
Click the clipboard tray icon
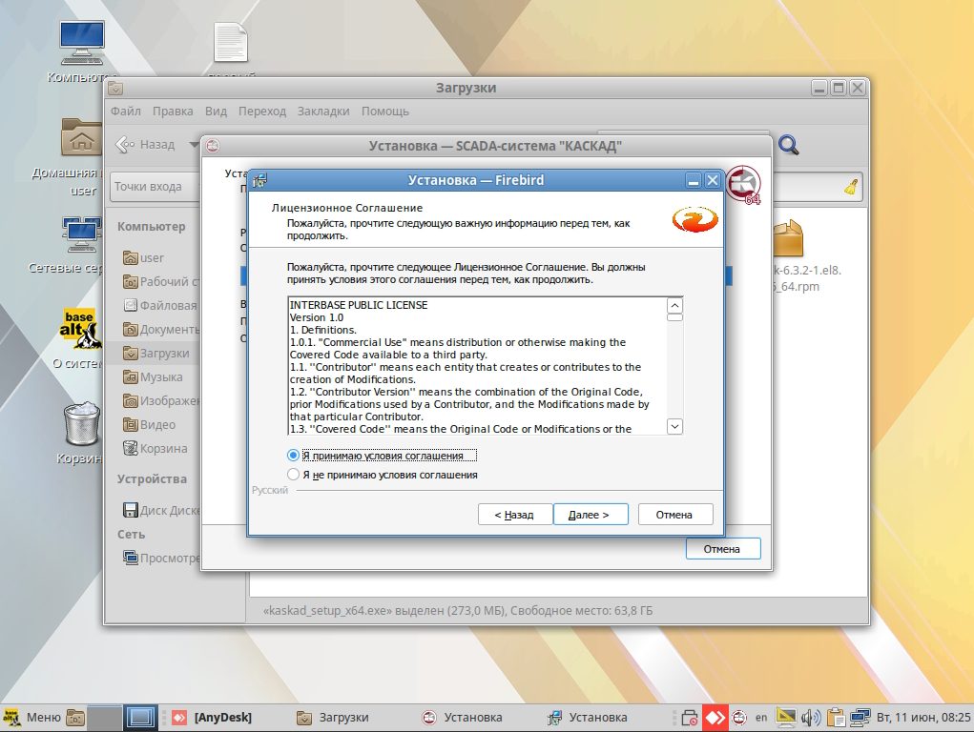click(x=837, y=717)
